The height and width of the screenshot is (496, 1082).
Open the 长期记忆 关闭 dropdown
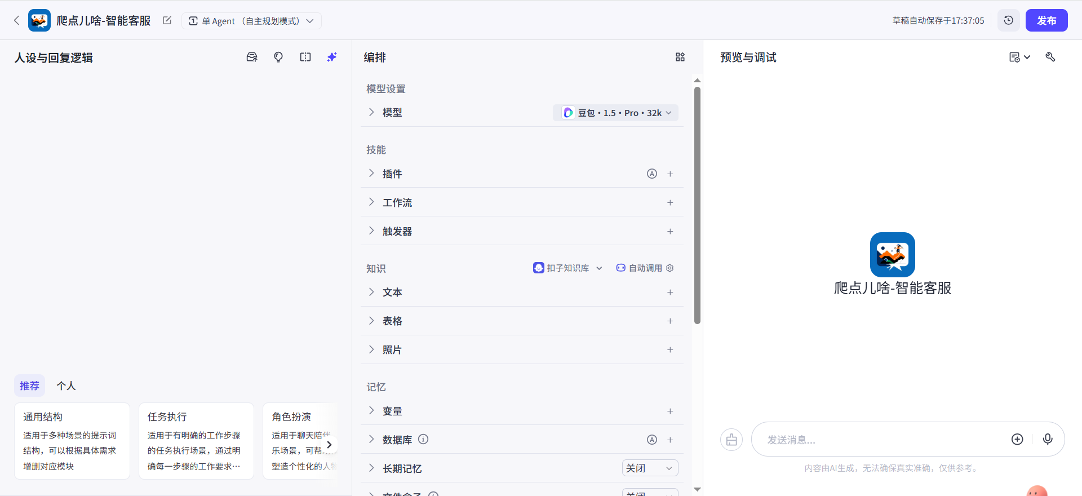[650, 468]
